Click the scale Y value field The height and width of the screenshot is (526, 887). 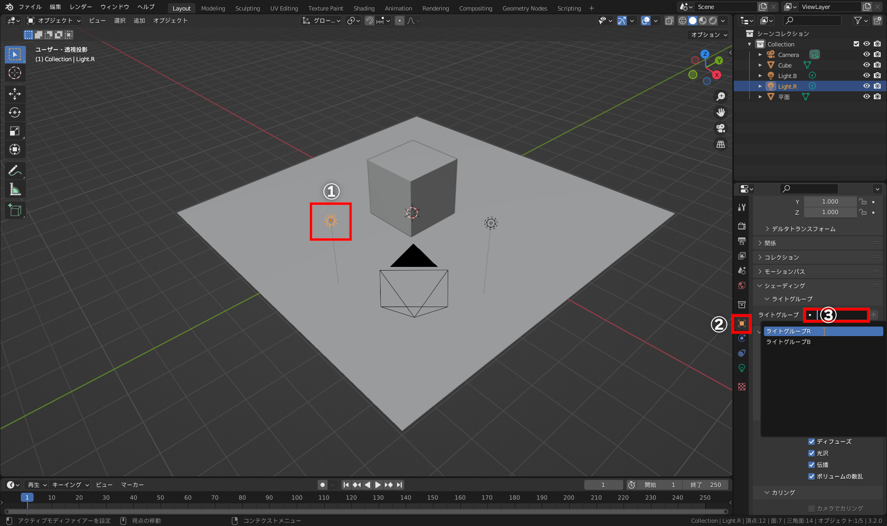coord(830,202)
